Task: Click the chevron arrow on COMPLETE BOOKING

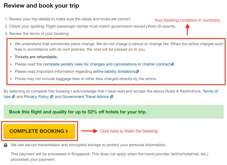Action: [x=67, y=131]
